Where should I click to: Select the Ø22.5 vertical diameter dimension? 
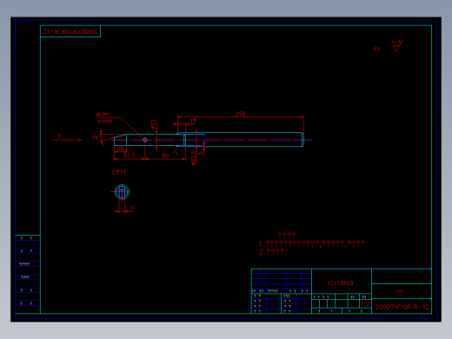194,157
